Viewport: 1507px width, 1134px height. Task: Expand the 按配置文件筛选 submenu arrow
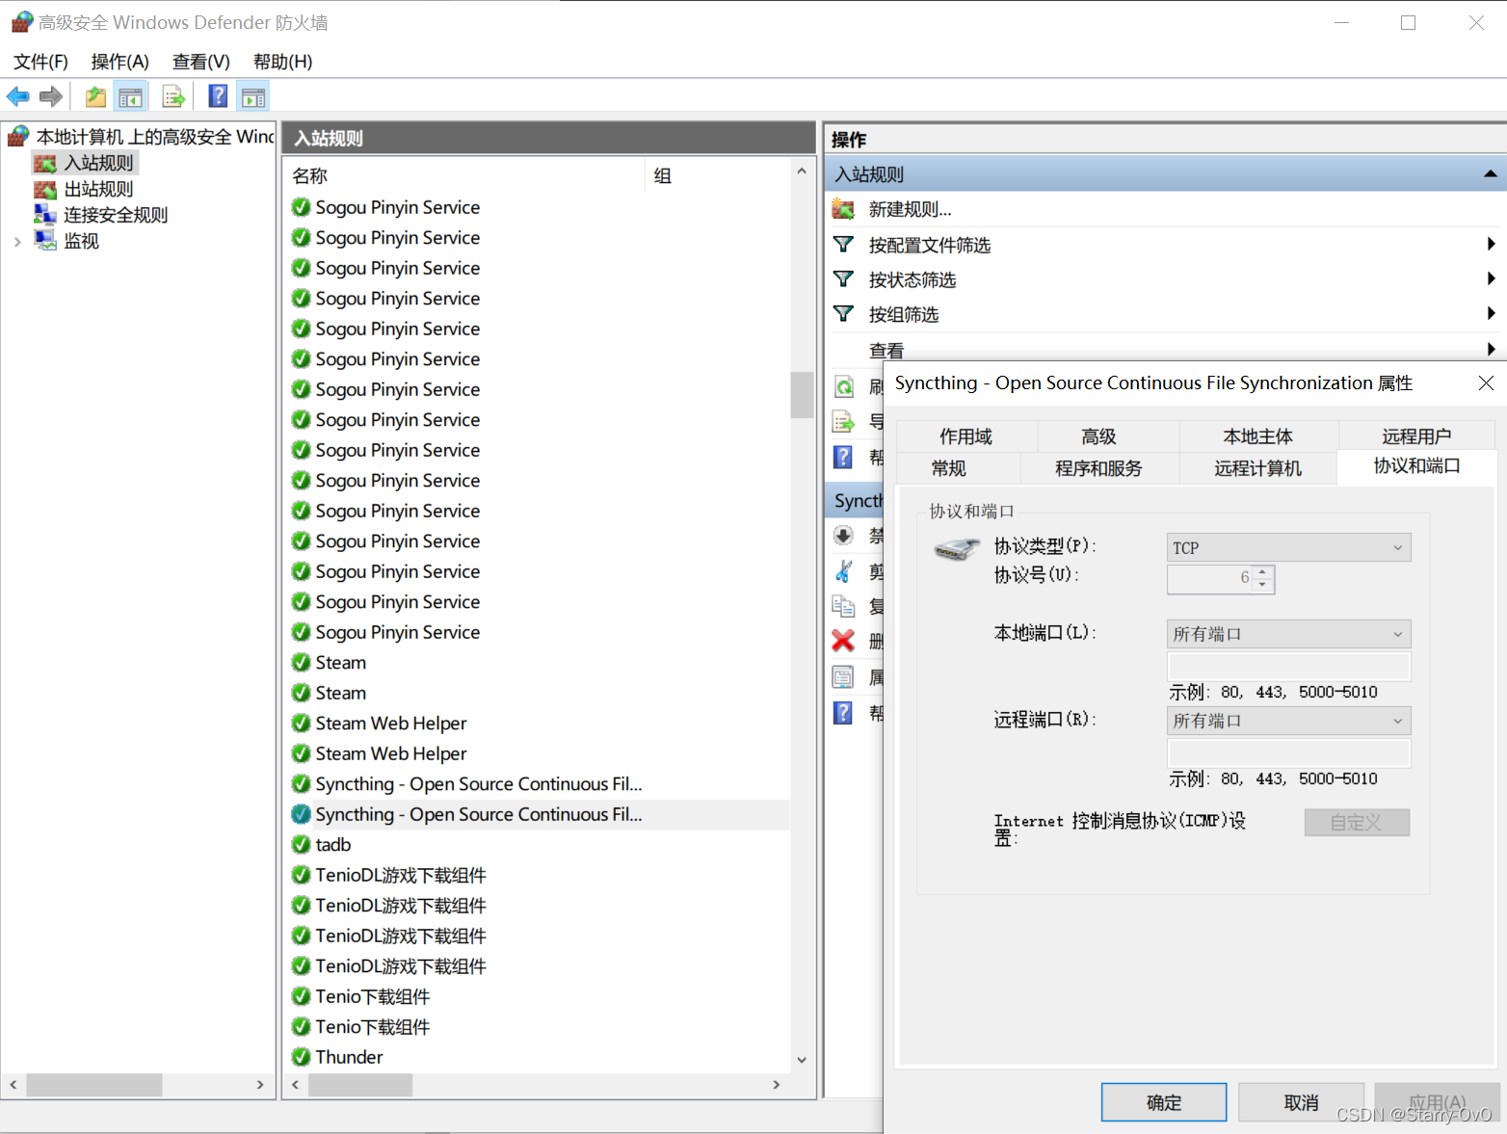click(x=1491, y=245)
